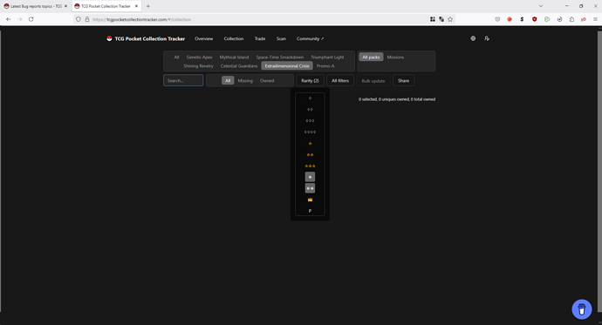Go back with the browser back arrow
The width and height of the screenshot is (602, 325).
(9, 19)
